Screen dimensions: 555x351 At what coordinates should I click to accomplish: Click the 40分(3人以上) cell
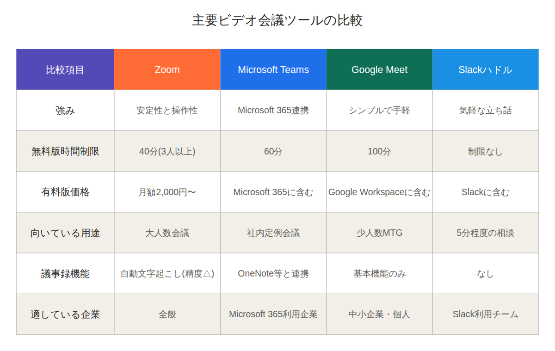[167, 151]
